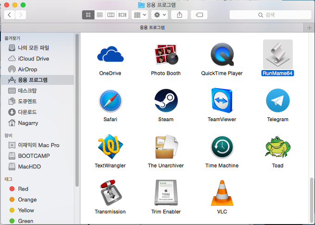Switch to icon view mode
Viewport: 315px width, 225px height.
[x=88, y=15]
